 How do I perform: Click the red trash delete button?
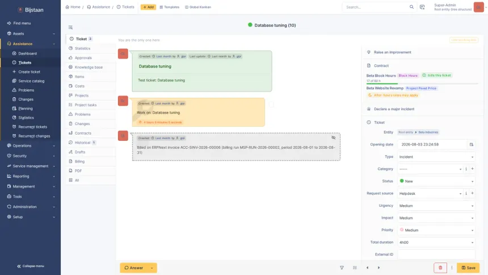pyautogui.click(x=440, y=268)
